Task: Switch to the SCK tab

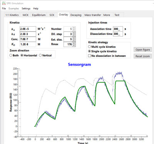Action: tap(52, 15)
